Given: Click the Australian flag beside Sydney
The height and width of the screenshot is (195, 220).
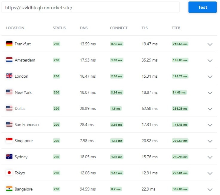Looking at the screenshot, I should (9, 156).
